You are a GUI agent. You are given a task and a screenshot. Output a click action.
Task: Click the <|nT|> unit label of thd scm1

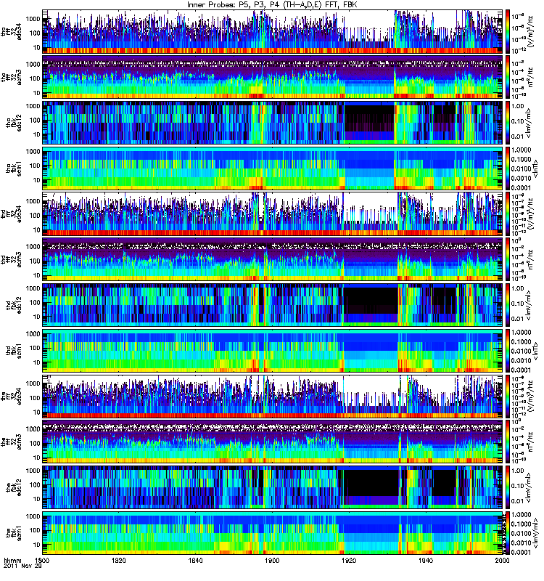point(535,351)
